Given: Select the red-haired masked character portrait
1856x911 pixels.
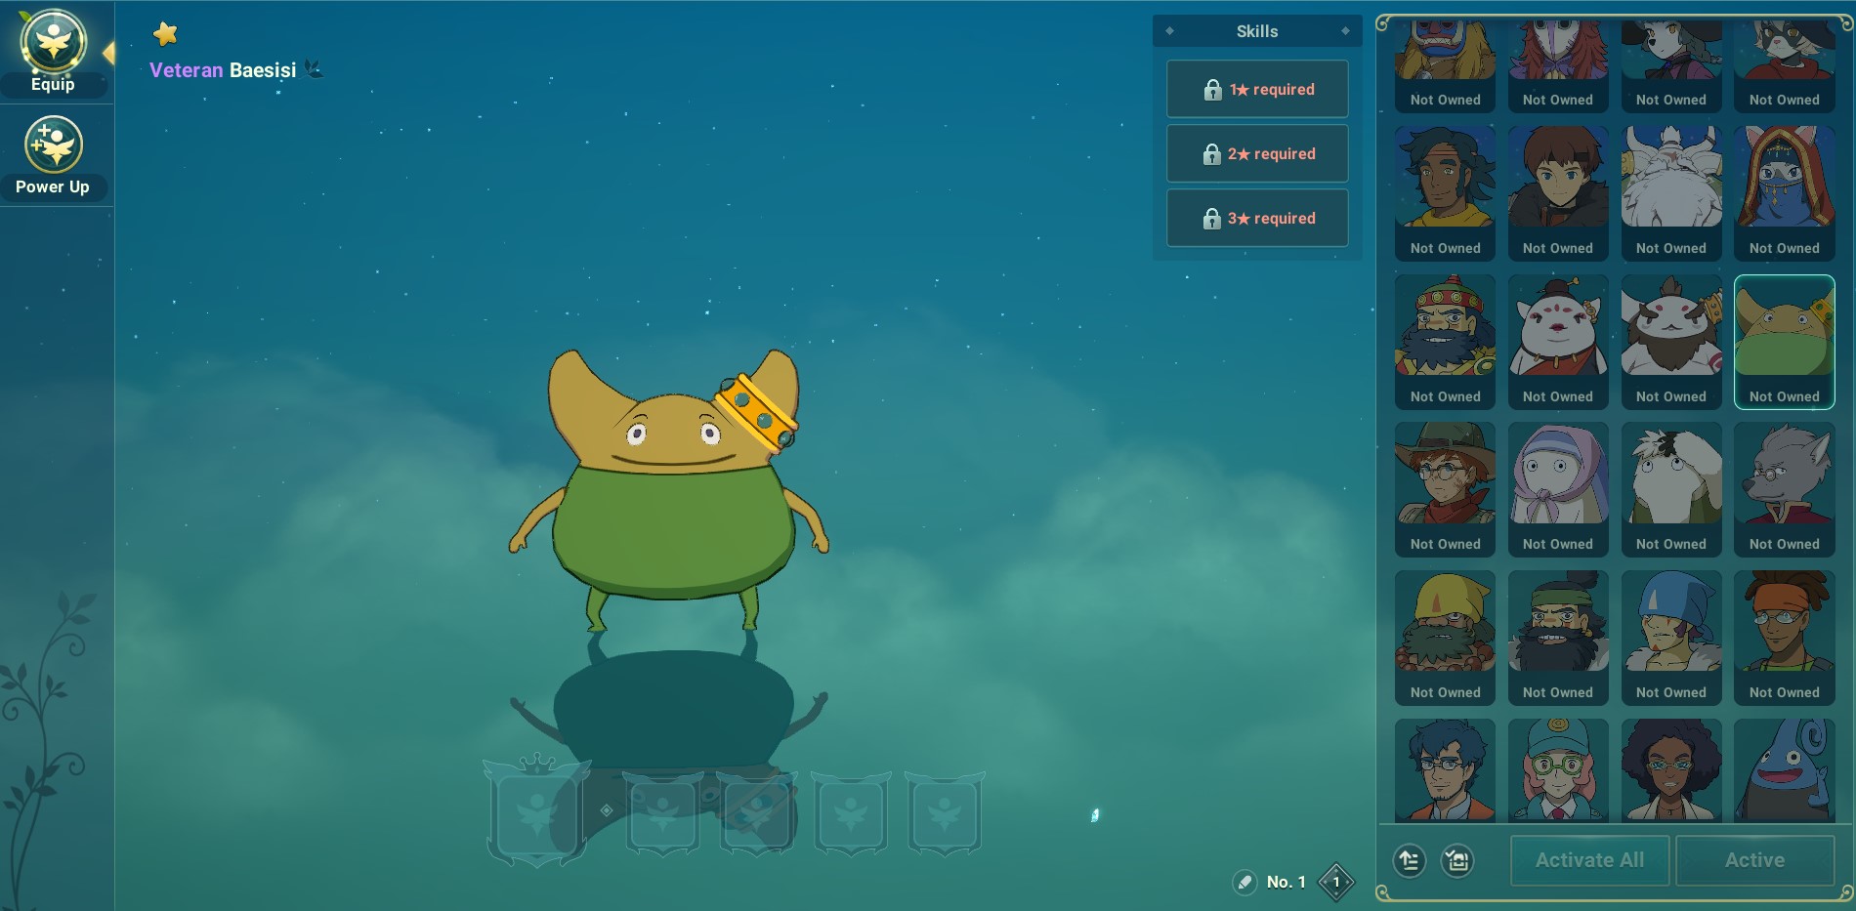Looking at the screenshot, I should pyautogui.click(x=1558, y=65).
